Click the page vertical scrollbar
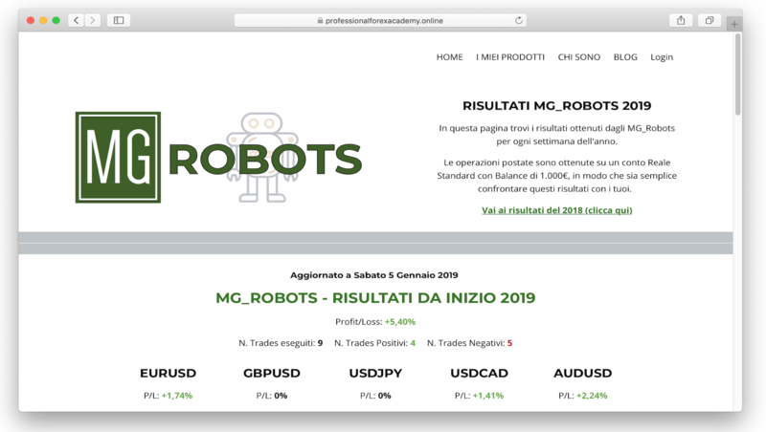Viewport: 766px width, 432px height. [x=737, y=76]
